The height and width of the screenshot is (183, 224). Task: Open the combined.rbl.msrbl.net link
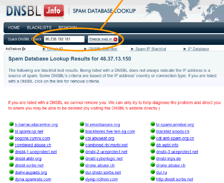coord(107,145)
